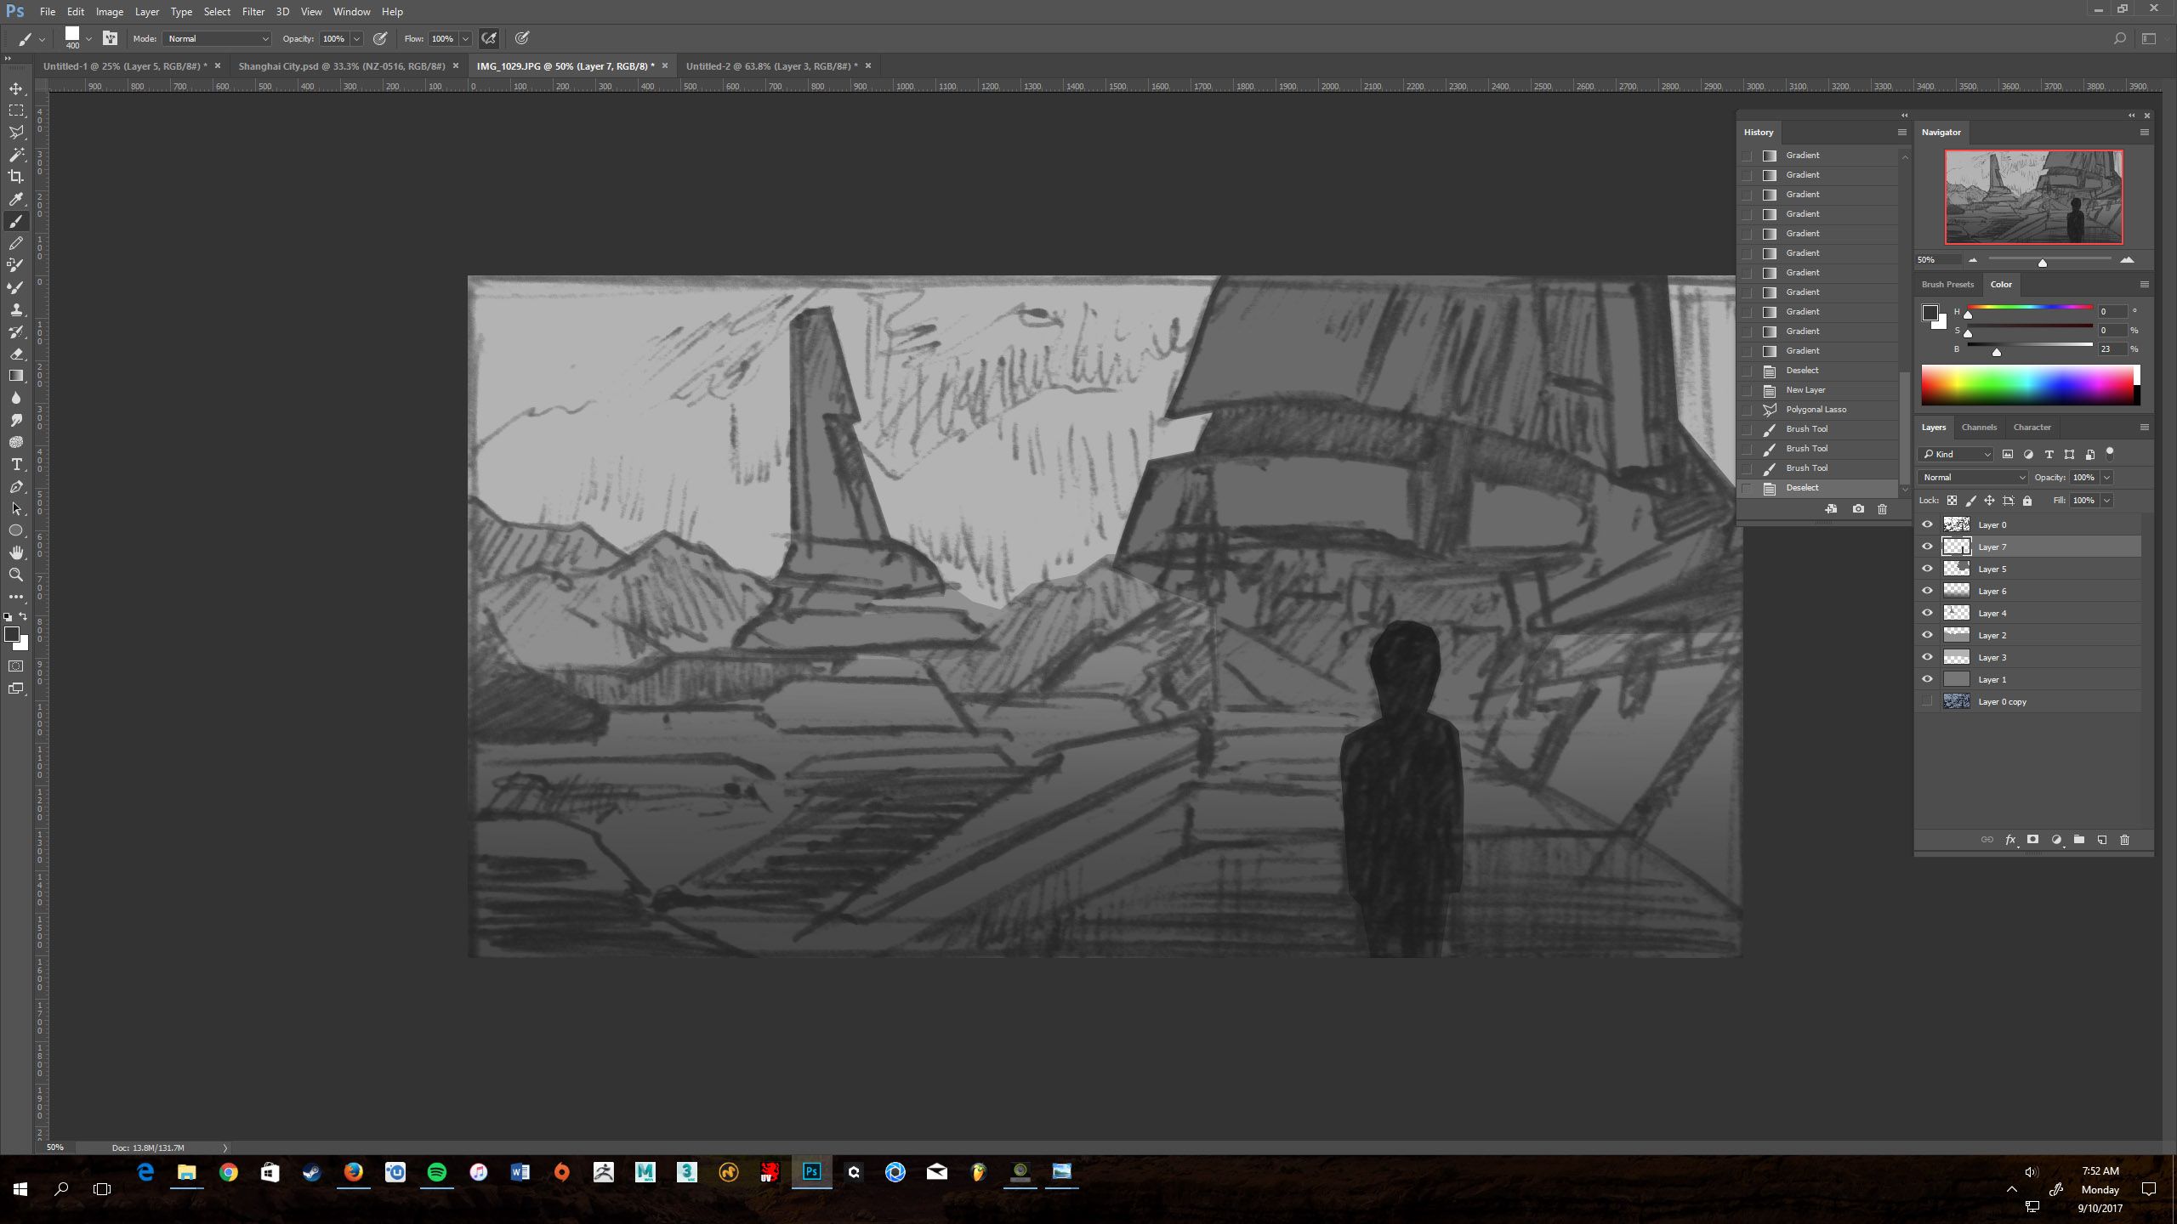Click Navigator zoom slider handle
The height and width of the screenshot is (1224, 2177).
pos(2043,263)
